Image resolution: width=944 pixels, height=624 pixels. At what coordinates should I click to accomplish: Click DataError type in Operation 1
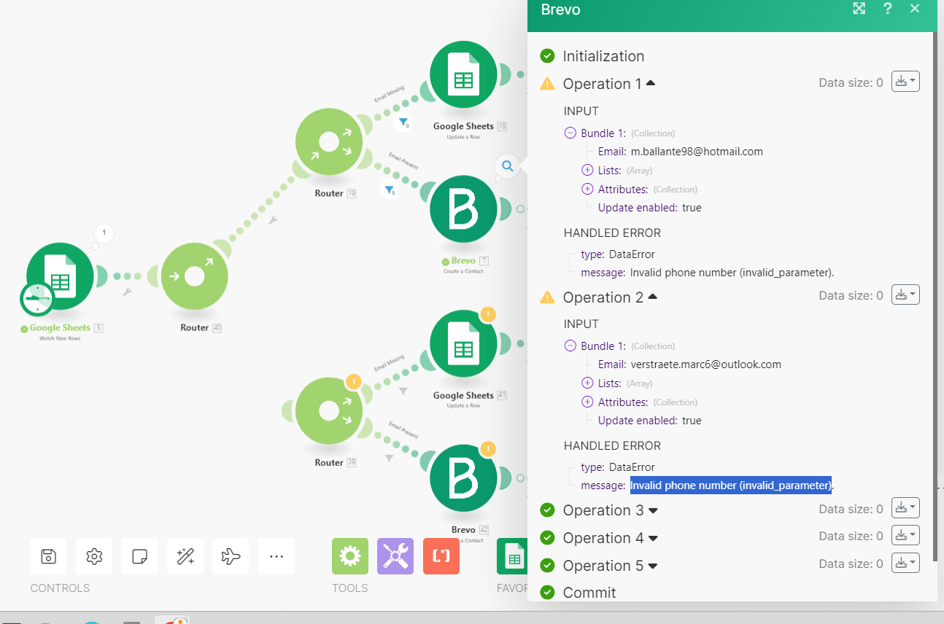click(632, 254)
